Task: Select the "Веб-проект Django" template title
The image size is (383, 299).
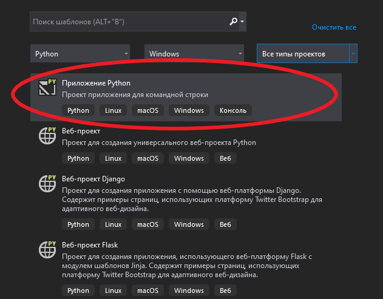Action: 93,179
